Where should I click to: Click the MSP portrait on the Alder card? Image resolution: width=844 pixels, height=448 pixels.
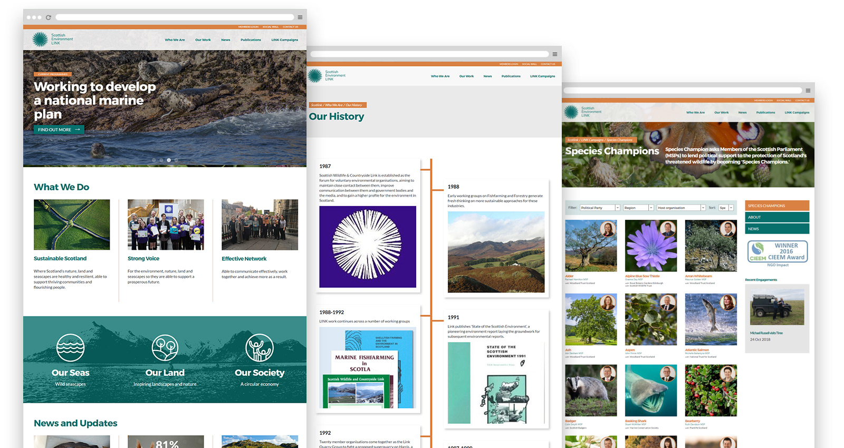point(608,229)
